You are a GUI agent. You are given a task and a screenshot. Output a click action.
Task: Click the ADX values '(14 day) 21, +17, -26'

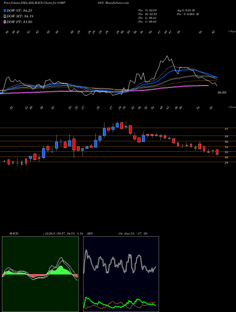[x=133, y=234]
